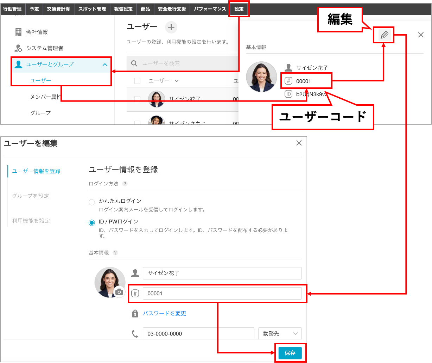Click サイゼン花子's avatar in the user list
The height and width of the screenshot is (363, 432).
157,99
